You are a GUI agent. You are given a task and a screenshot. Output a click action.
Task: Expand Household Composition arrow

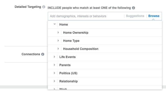point(58,49)
